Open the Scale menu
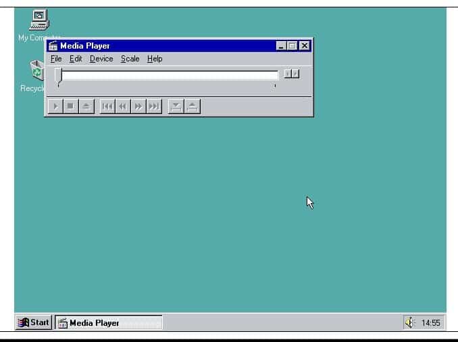This screenshot has height=342, width=458. [130, 59]
